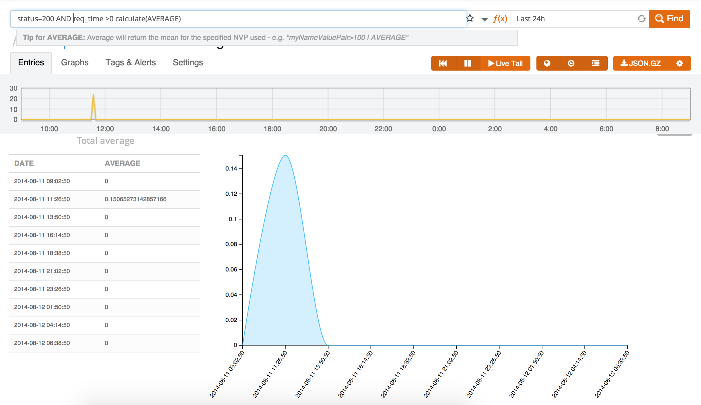Open the f(x) functions menu

point(500,19)
